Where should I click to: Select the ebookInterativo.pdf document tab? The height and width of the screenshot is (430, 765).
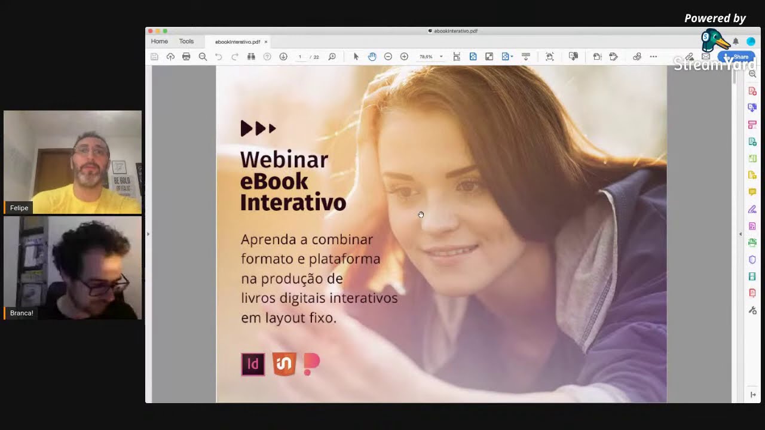point(237,42)
